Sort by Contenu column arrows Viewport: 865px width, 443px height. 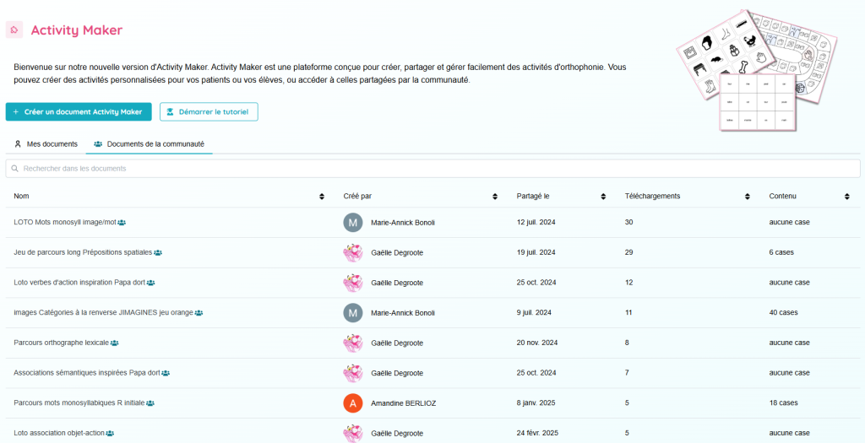pyautogui.click(x=847, y=197)
